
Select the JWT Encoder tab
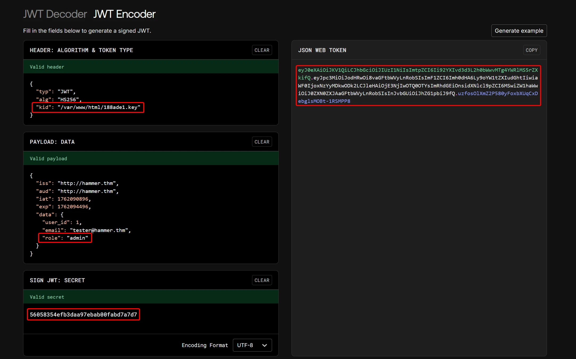[124, 14]
